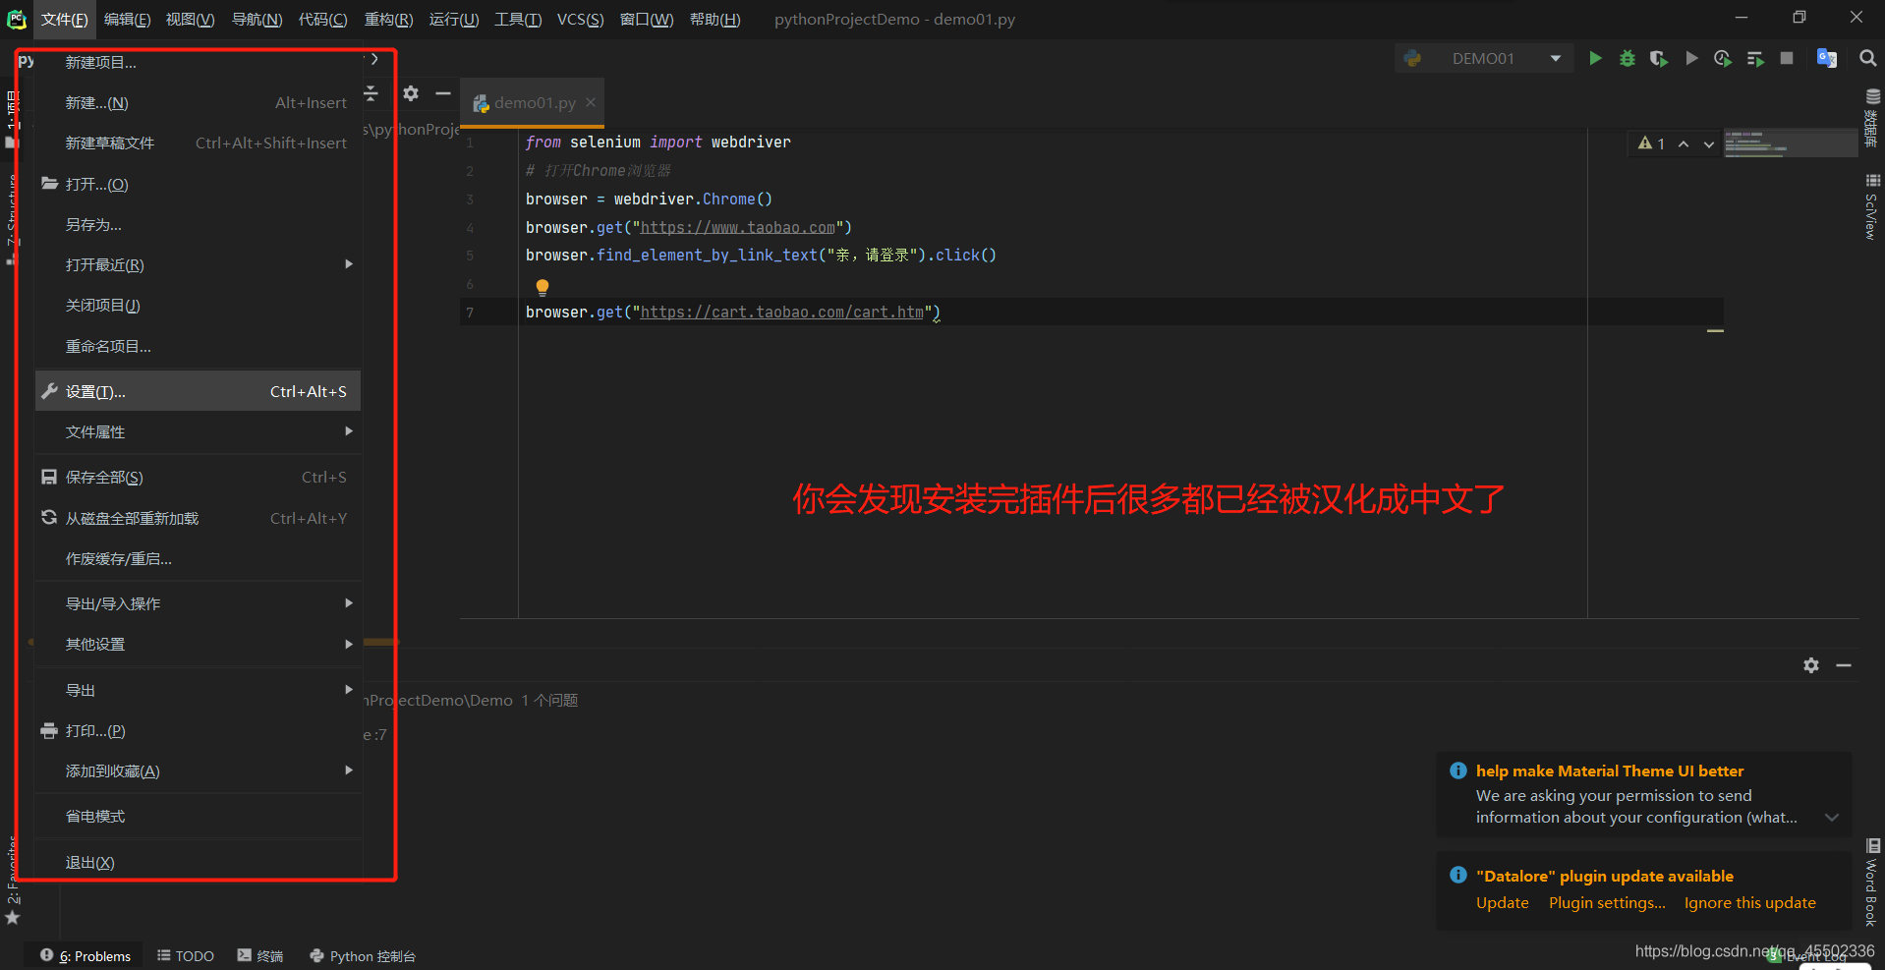Choose 新建草稿文件 menu entry
This screenshot has width=1885, height=970.
pyautogui.click(x=199, y=143)
